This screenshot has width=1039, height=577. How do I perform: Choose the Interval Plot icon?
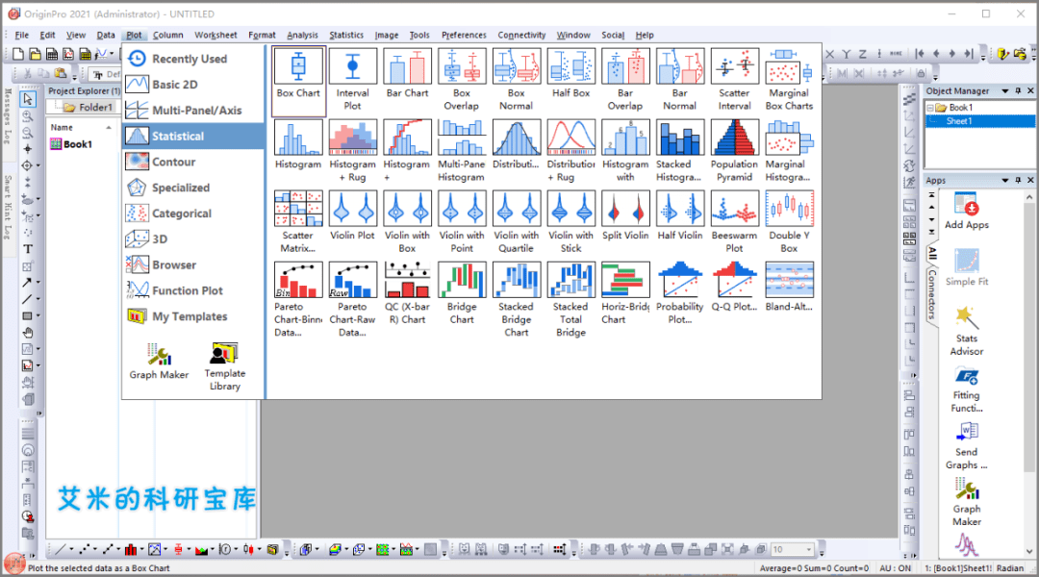(352, 80)
